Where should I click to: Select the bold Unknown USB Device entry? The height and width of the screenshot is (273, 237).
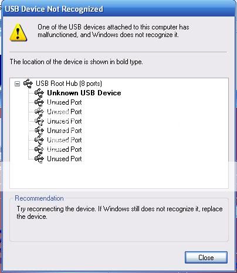point(84,93)
